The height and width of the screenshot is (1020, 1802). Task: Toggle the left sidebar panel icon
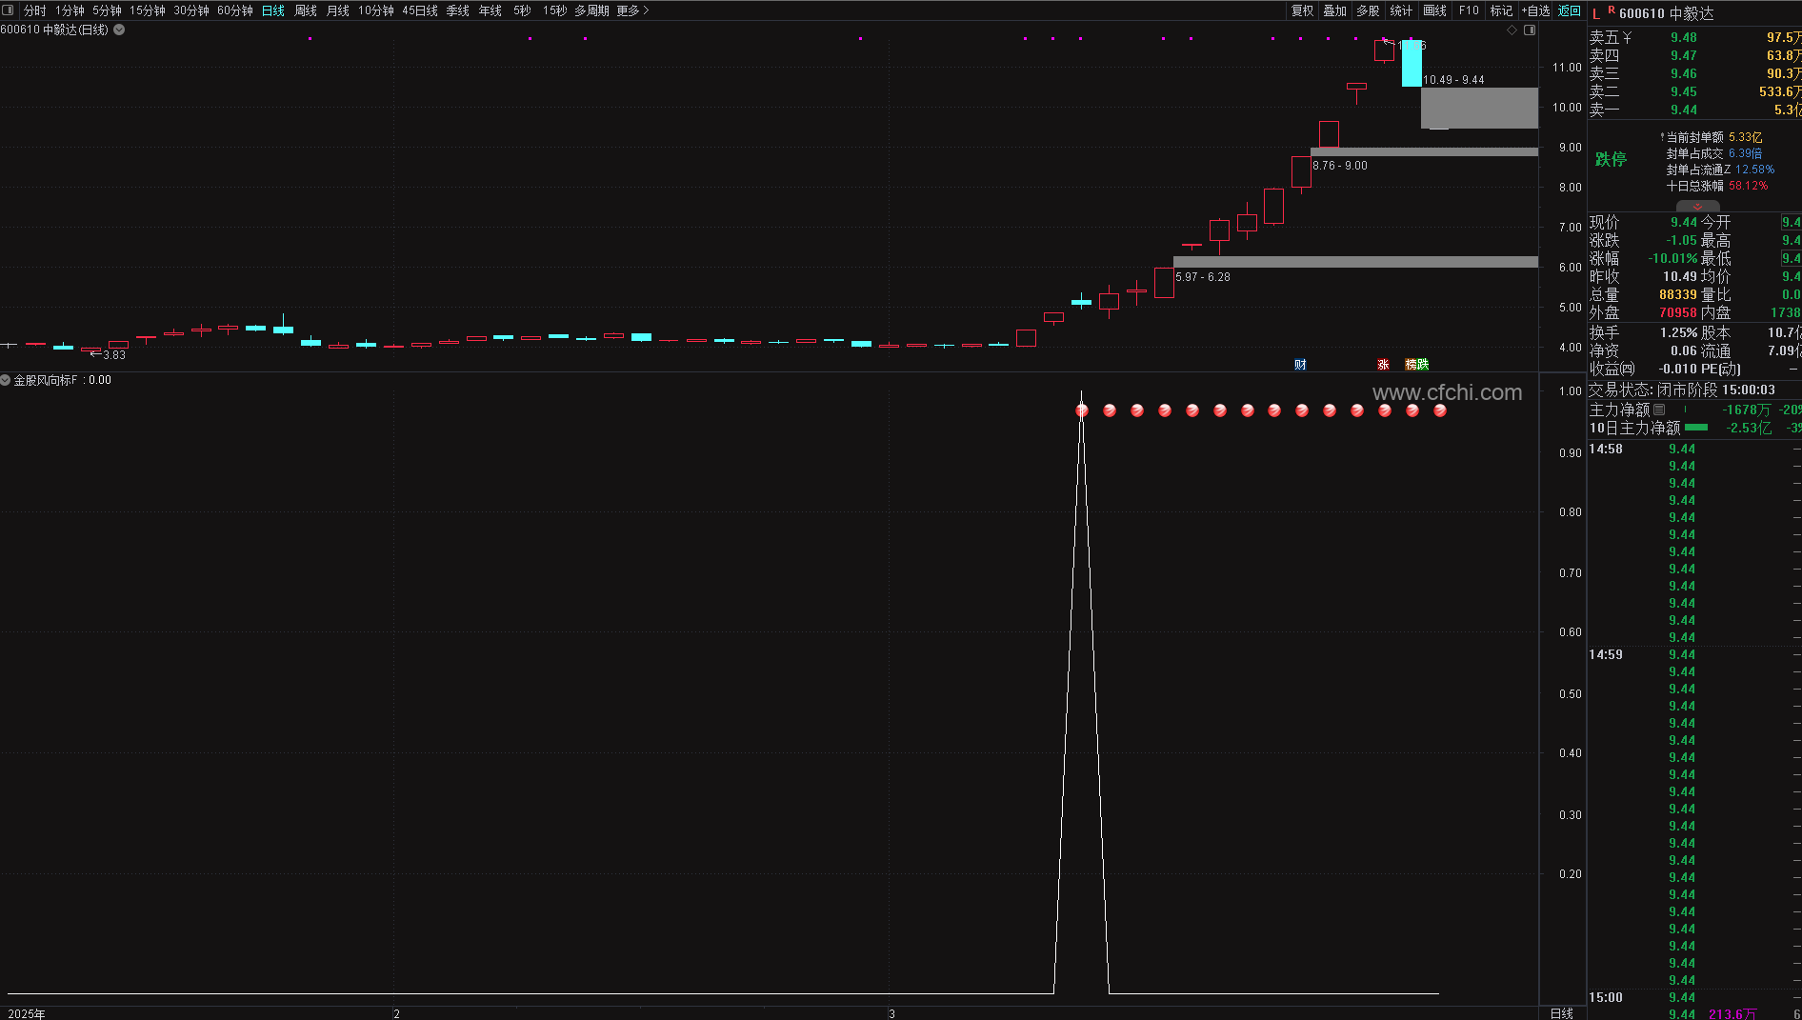pyautogui.click(x=9, y=10)
